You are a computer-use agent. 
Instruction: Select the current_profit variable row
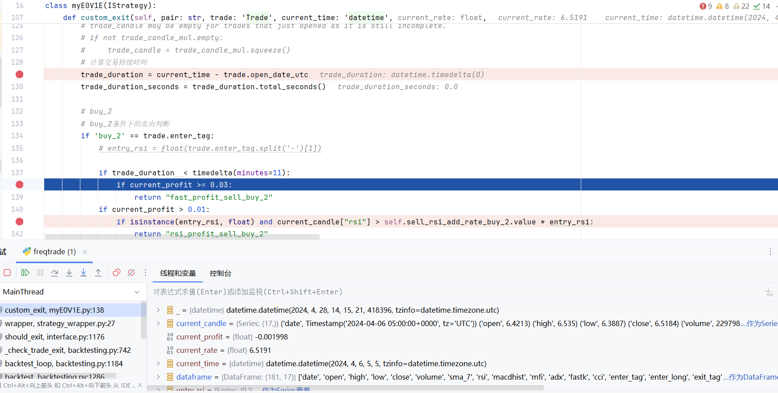[462, 337]
